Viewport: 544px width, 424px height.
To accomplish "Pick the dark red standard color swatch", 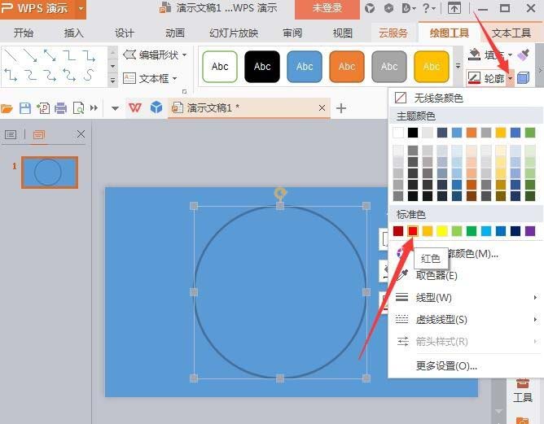I will click(x=398, y=231).
